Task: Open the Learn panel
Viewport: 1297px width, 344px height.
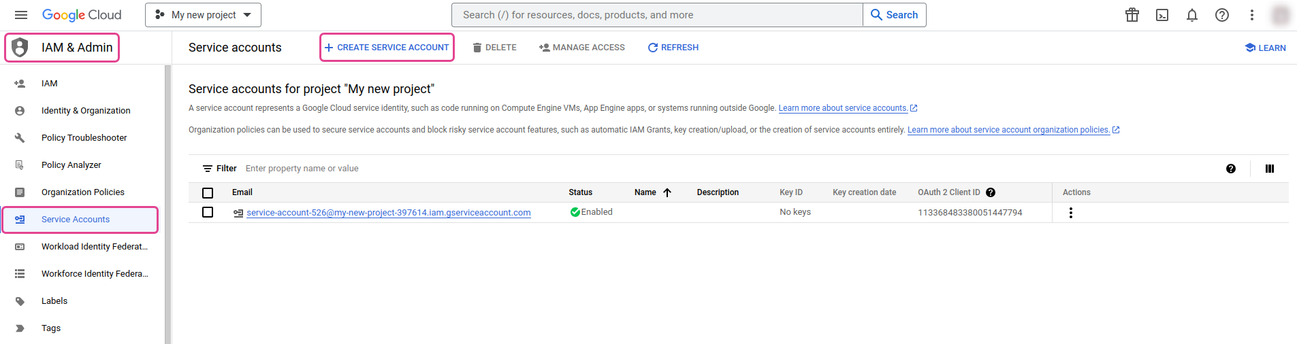Action: pyautogui.click(x=1266, y=48)
